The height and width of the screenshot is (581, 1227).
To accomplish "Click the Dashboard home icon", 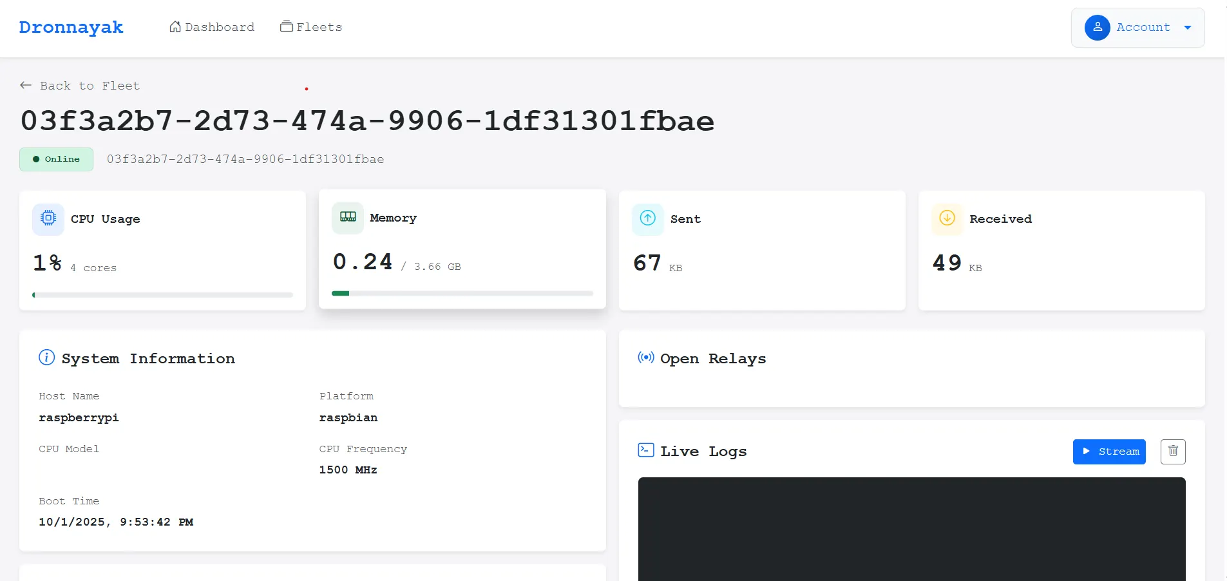I will point(174,26).
